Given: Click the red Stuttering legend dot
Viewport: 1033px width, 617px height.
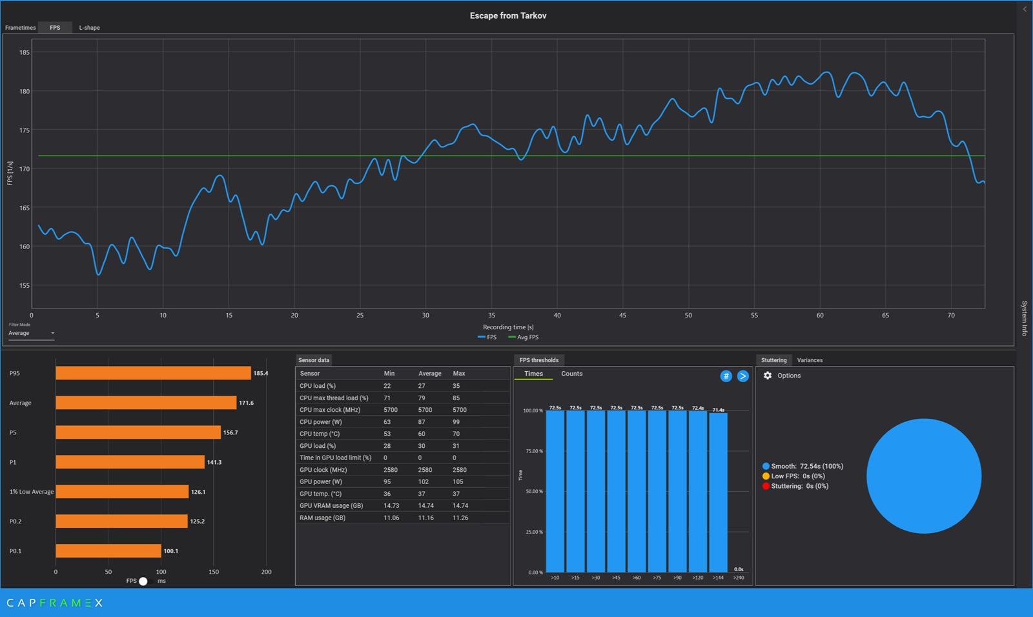Looking at the screenshot, I should click(766, 486).
